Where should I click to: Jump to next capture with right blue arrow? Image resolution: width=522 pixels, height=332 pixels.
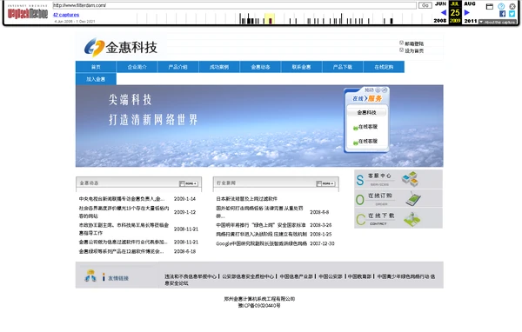click(x=466, y=13)
